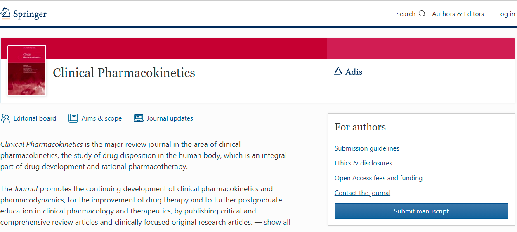Click the Aims & scope document icon
The width and height of the screenshot is (517, 232).
tap(73, 118)
